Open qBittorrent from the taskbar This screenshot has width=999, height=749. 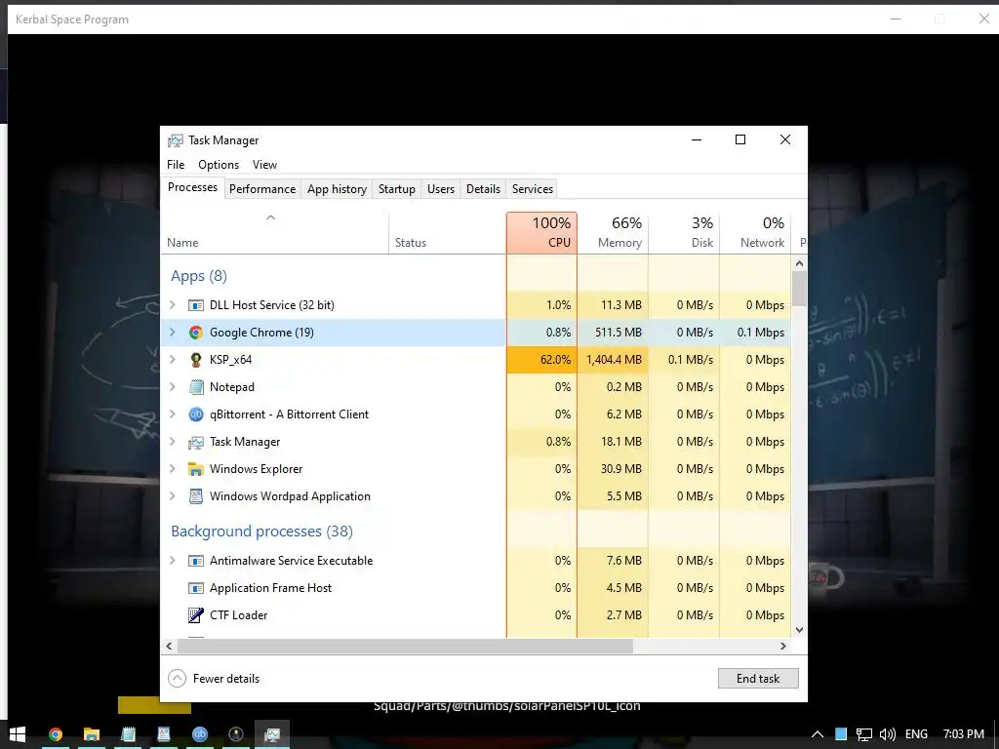tap(199, 734)
